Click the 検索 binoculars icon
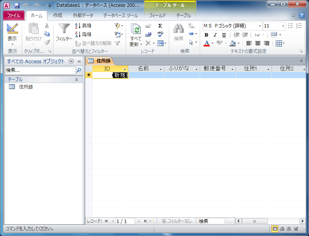Viewport: 309px width, 236px height. tap(178, 32)
